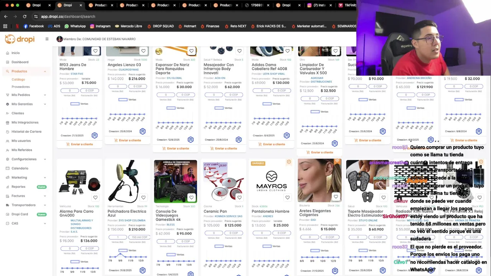Viewport: 491px width, 276px height.
Task: Open provider link KONNEN SERVICE SAS
Action: (229, 216)
